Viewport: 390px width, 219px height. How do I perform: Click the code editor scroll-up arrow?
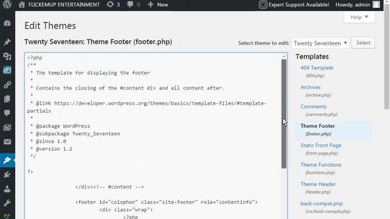pos(284,57)
